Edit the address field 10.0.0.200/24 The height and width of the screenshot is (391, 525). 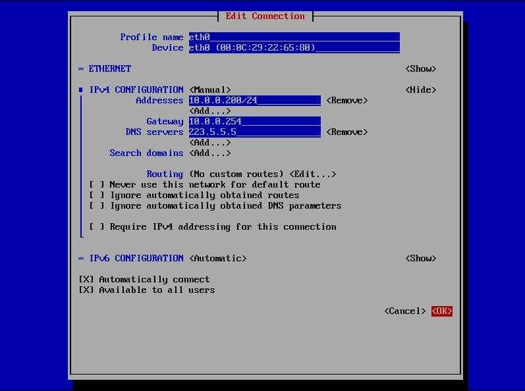tap(254, 100)
